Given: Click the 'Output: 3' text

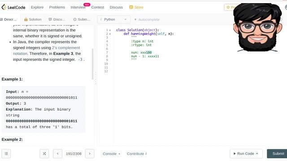Looking at the screenshot, I should pyautogui.click(x=16, y=103).
